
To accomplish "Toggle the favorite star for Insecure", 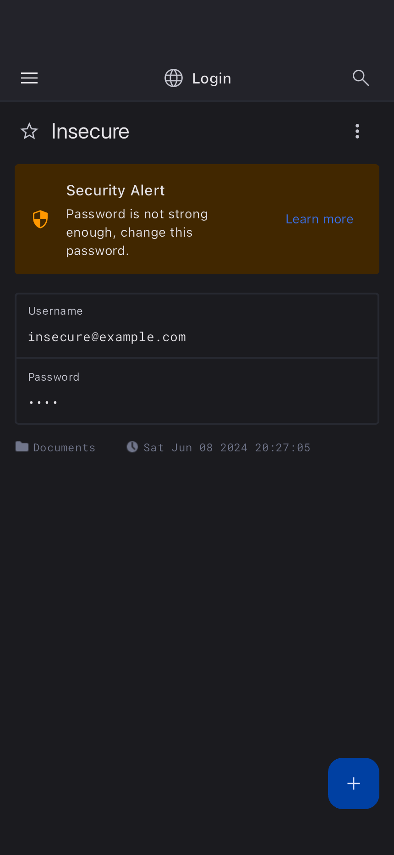I will tap(29, 132).
